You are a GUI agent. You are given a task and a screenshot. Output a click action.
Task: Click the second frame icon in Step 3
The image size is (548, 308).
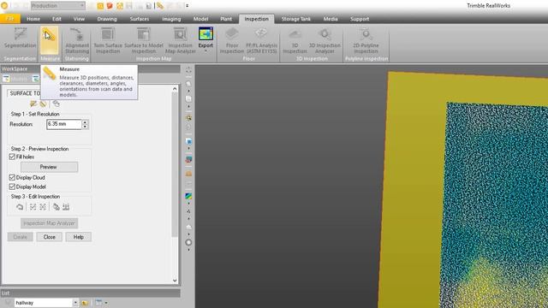tap(43, 207)
